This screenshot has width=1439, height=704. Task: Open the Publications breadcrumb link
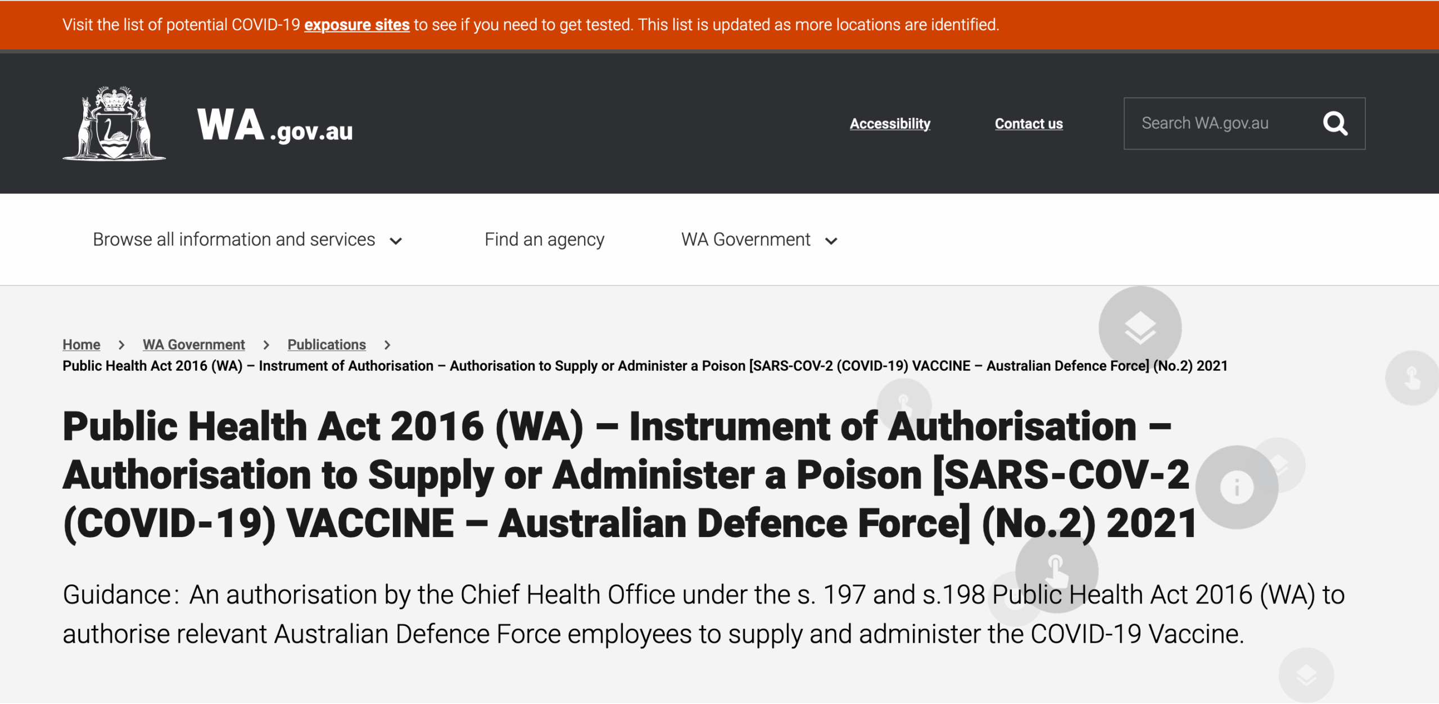tap(327, 344)
